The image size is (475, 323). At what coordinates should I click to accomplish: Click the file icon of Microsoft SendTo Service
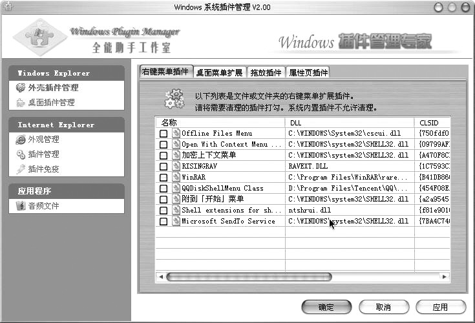[176, 221]
